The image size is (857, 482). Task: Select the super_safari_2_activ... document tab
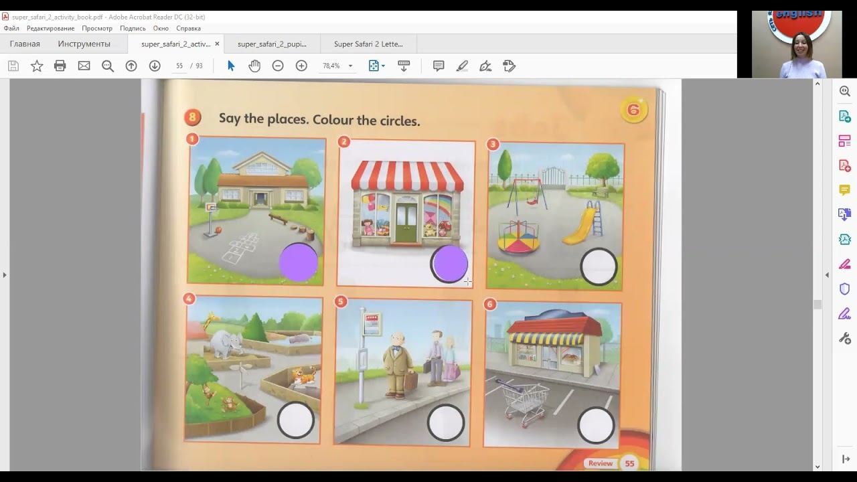[175, 44]
